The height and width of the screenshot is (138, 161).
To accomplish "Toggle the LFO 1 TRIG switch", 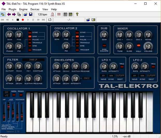I will [x=122, y=67].
